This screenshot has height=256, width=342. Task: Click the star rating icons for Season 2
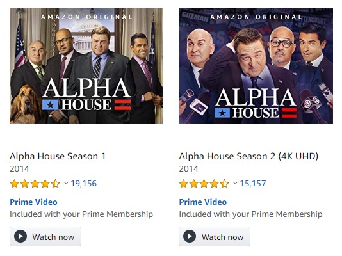coord(204,184)
